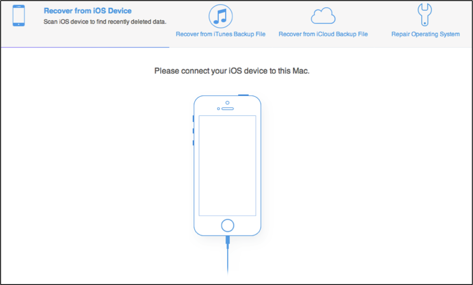Open the Recover from iOS Device tab
This screenshot has width=473, height=285.
(87, 11)
